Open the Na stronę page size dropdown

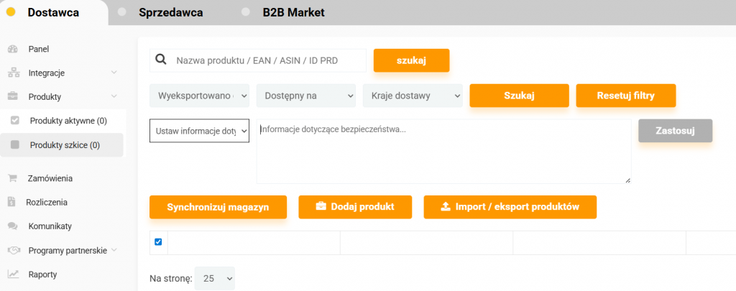pyautogui.click(x=215, y=278)
